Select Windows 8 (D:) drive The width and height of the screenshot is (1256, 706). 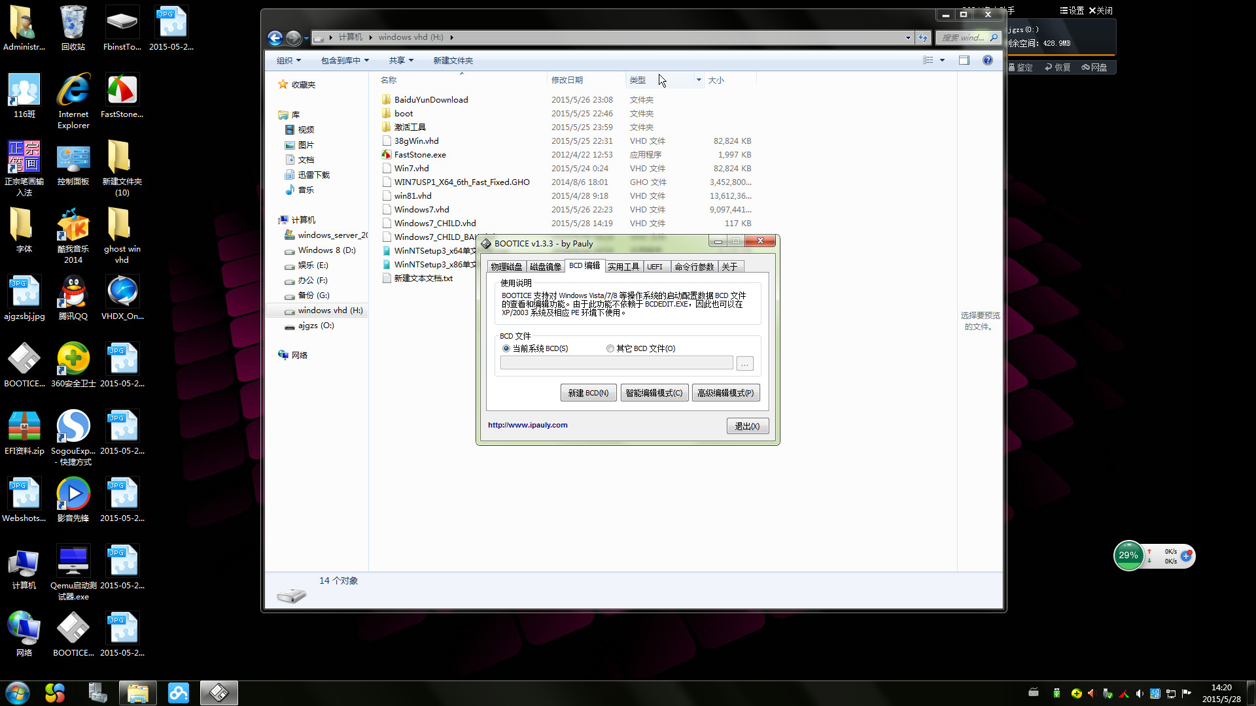click(x=326, y=250)
